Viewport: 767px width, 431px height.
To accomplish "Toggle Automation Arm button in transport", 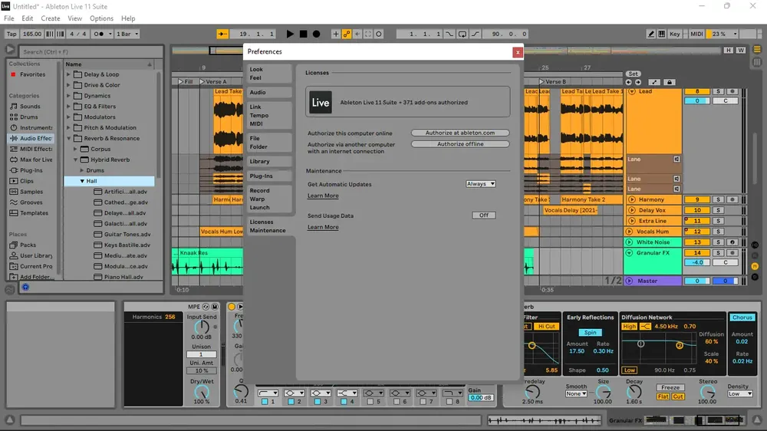I will coord(347,34).
